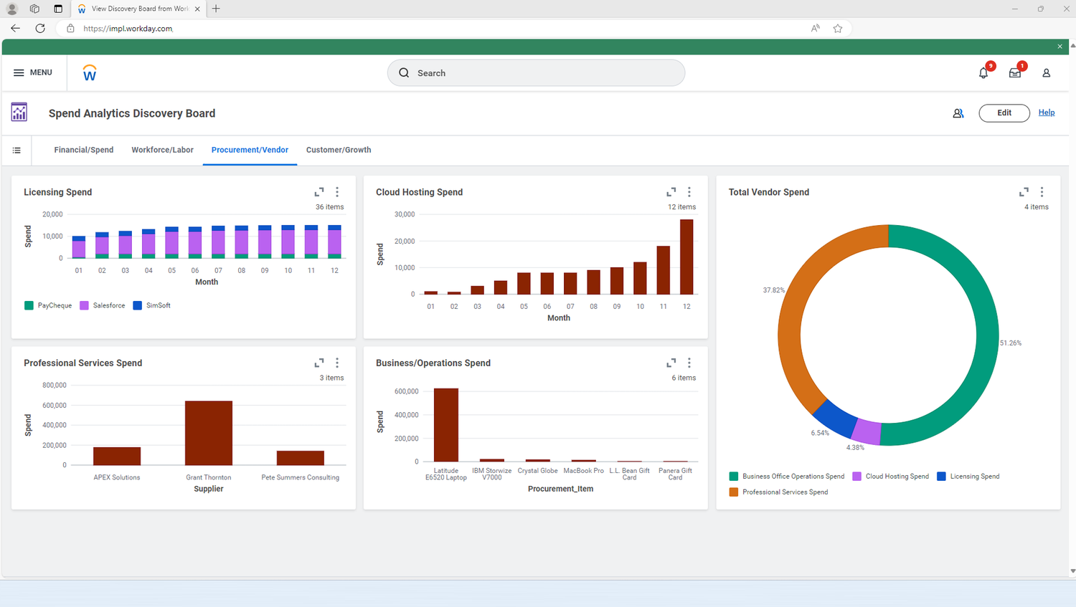Open the Workday inbox showing 1 item
This screenshot has height=607, width=1076.
[x=1014, y=72]
